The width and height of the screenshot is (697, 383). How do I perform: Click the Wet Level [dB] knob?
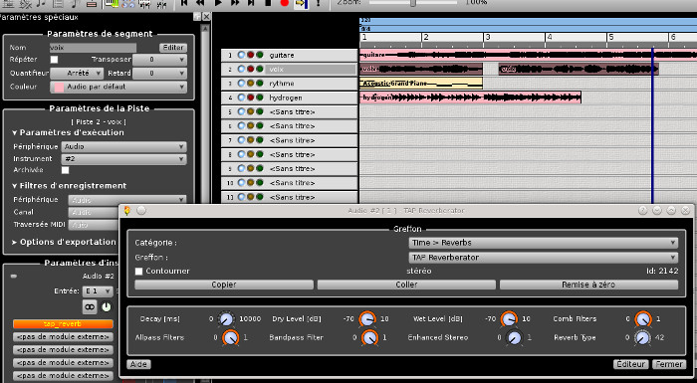pos(509,319)
